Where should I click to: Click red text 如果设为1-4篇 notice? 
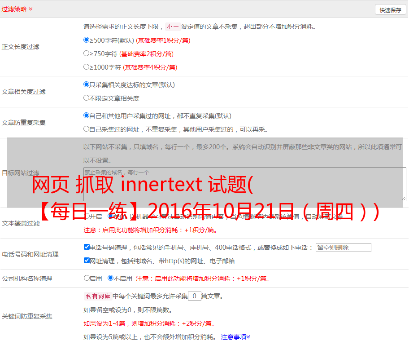tap(149, 323)
